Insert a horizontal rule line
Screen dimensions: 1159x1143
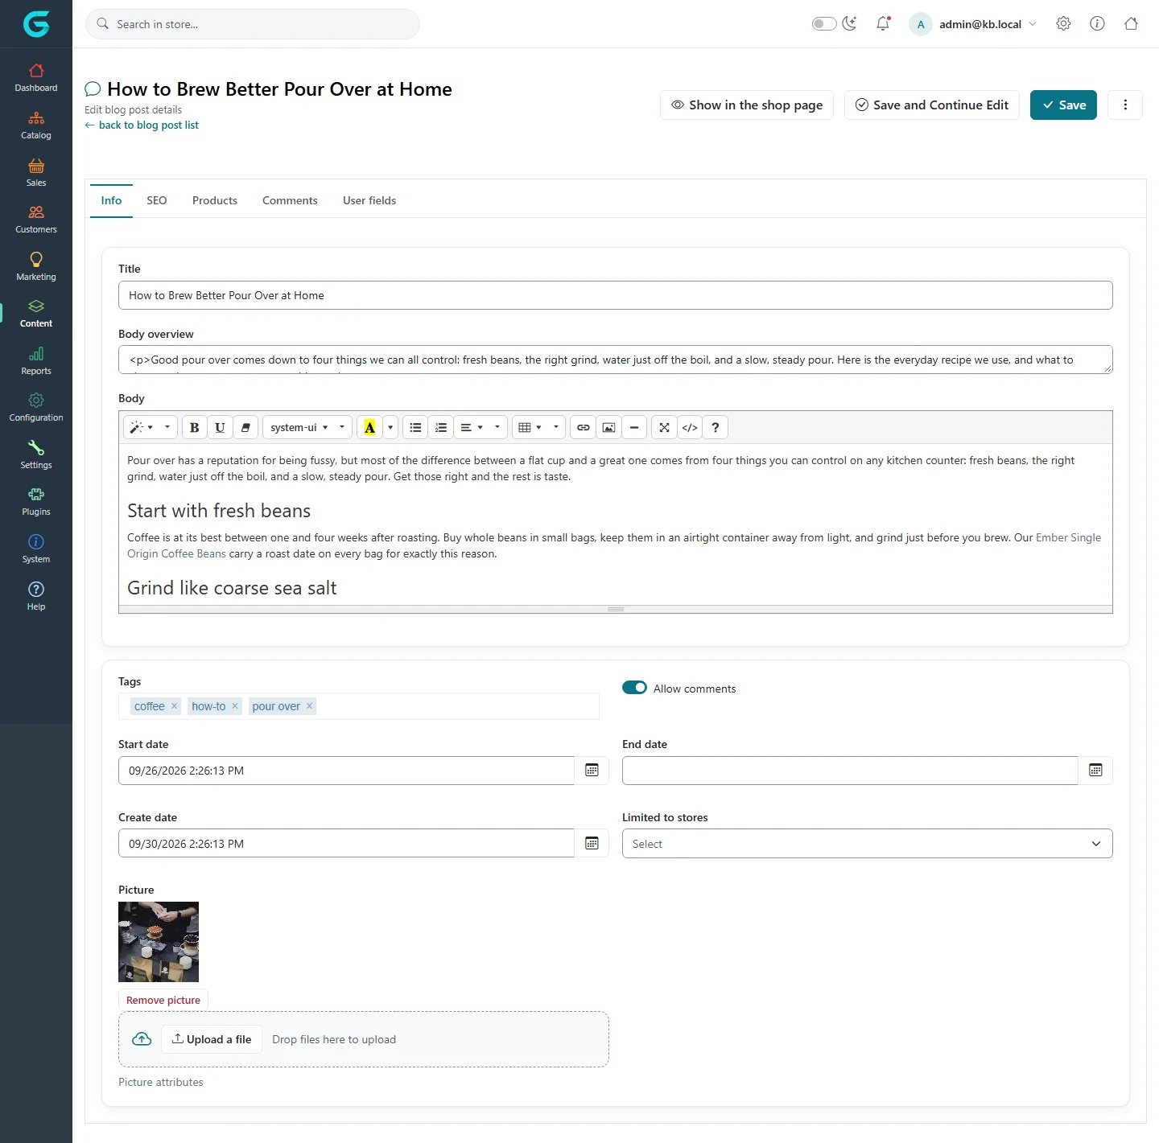[x=634, y=428]
